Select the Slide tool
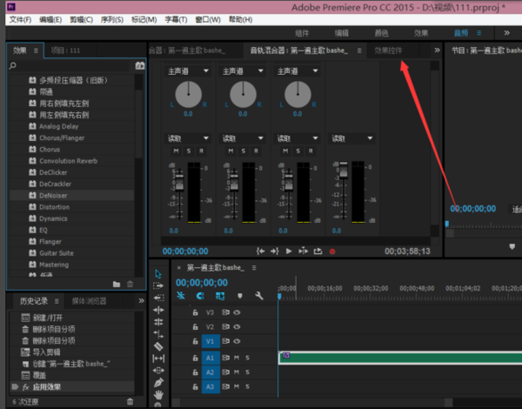The image size is (522, 409). click(158, 371)
